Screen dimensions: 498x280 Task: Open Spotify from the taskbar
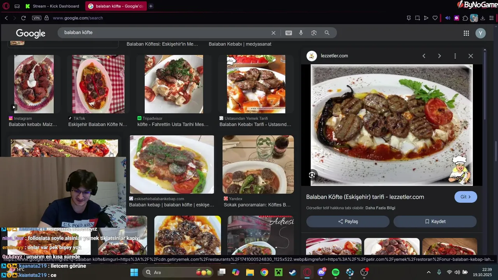(336, 272)
